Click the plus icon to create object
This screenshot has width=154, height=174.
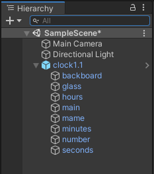10,21
